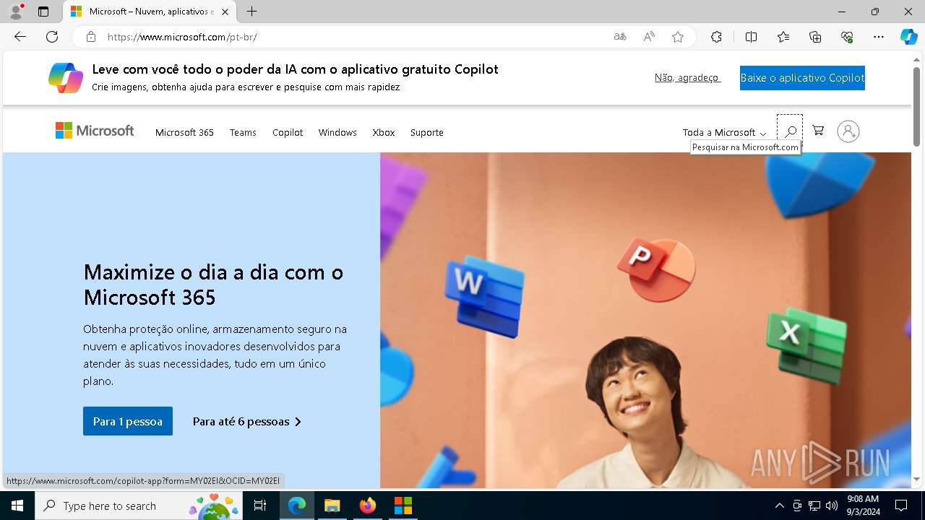
Task: Open the shopping cart icon
Action: 818,131
